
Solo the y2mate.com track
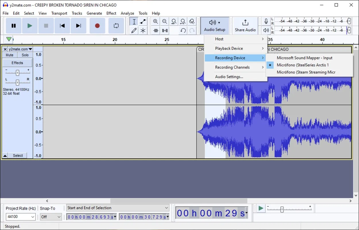point(25,55)
